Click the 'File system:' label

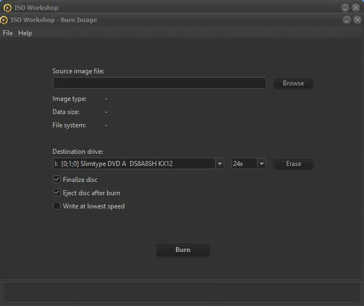69,125
